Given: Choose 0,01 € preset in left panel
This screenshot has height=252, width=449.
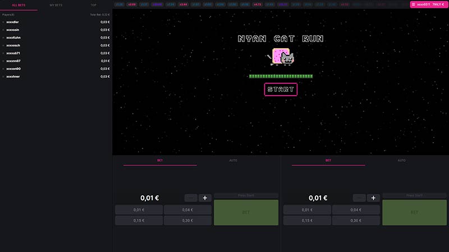Looking at the screenshot, I should coord(139,209).
